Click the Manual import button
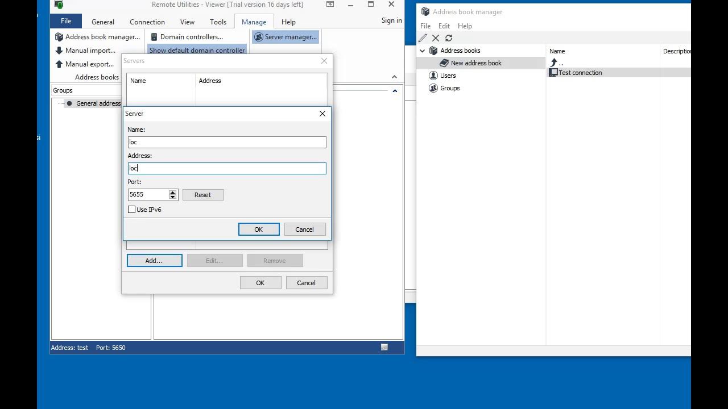 pos(85,51)
